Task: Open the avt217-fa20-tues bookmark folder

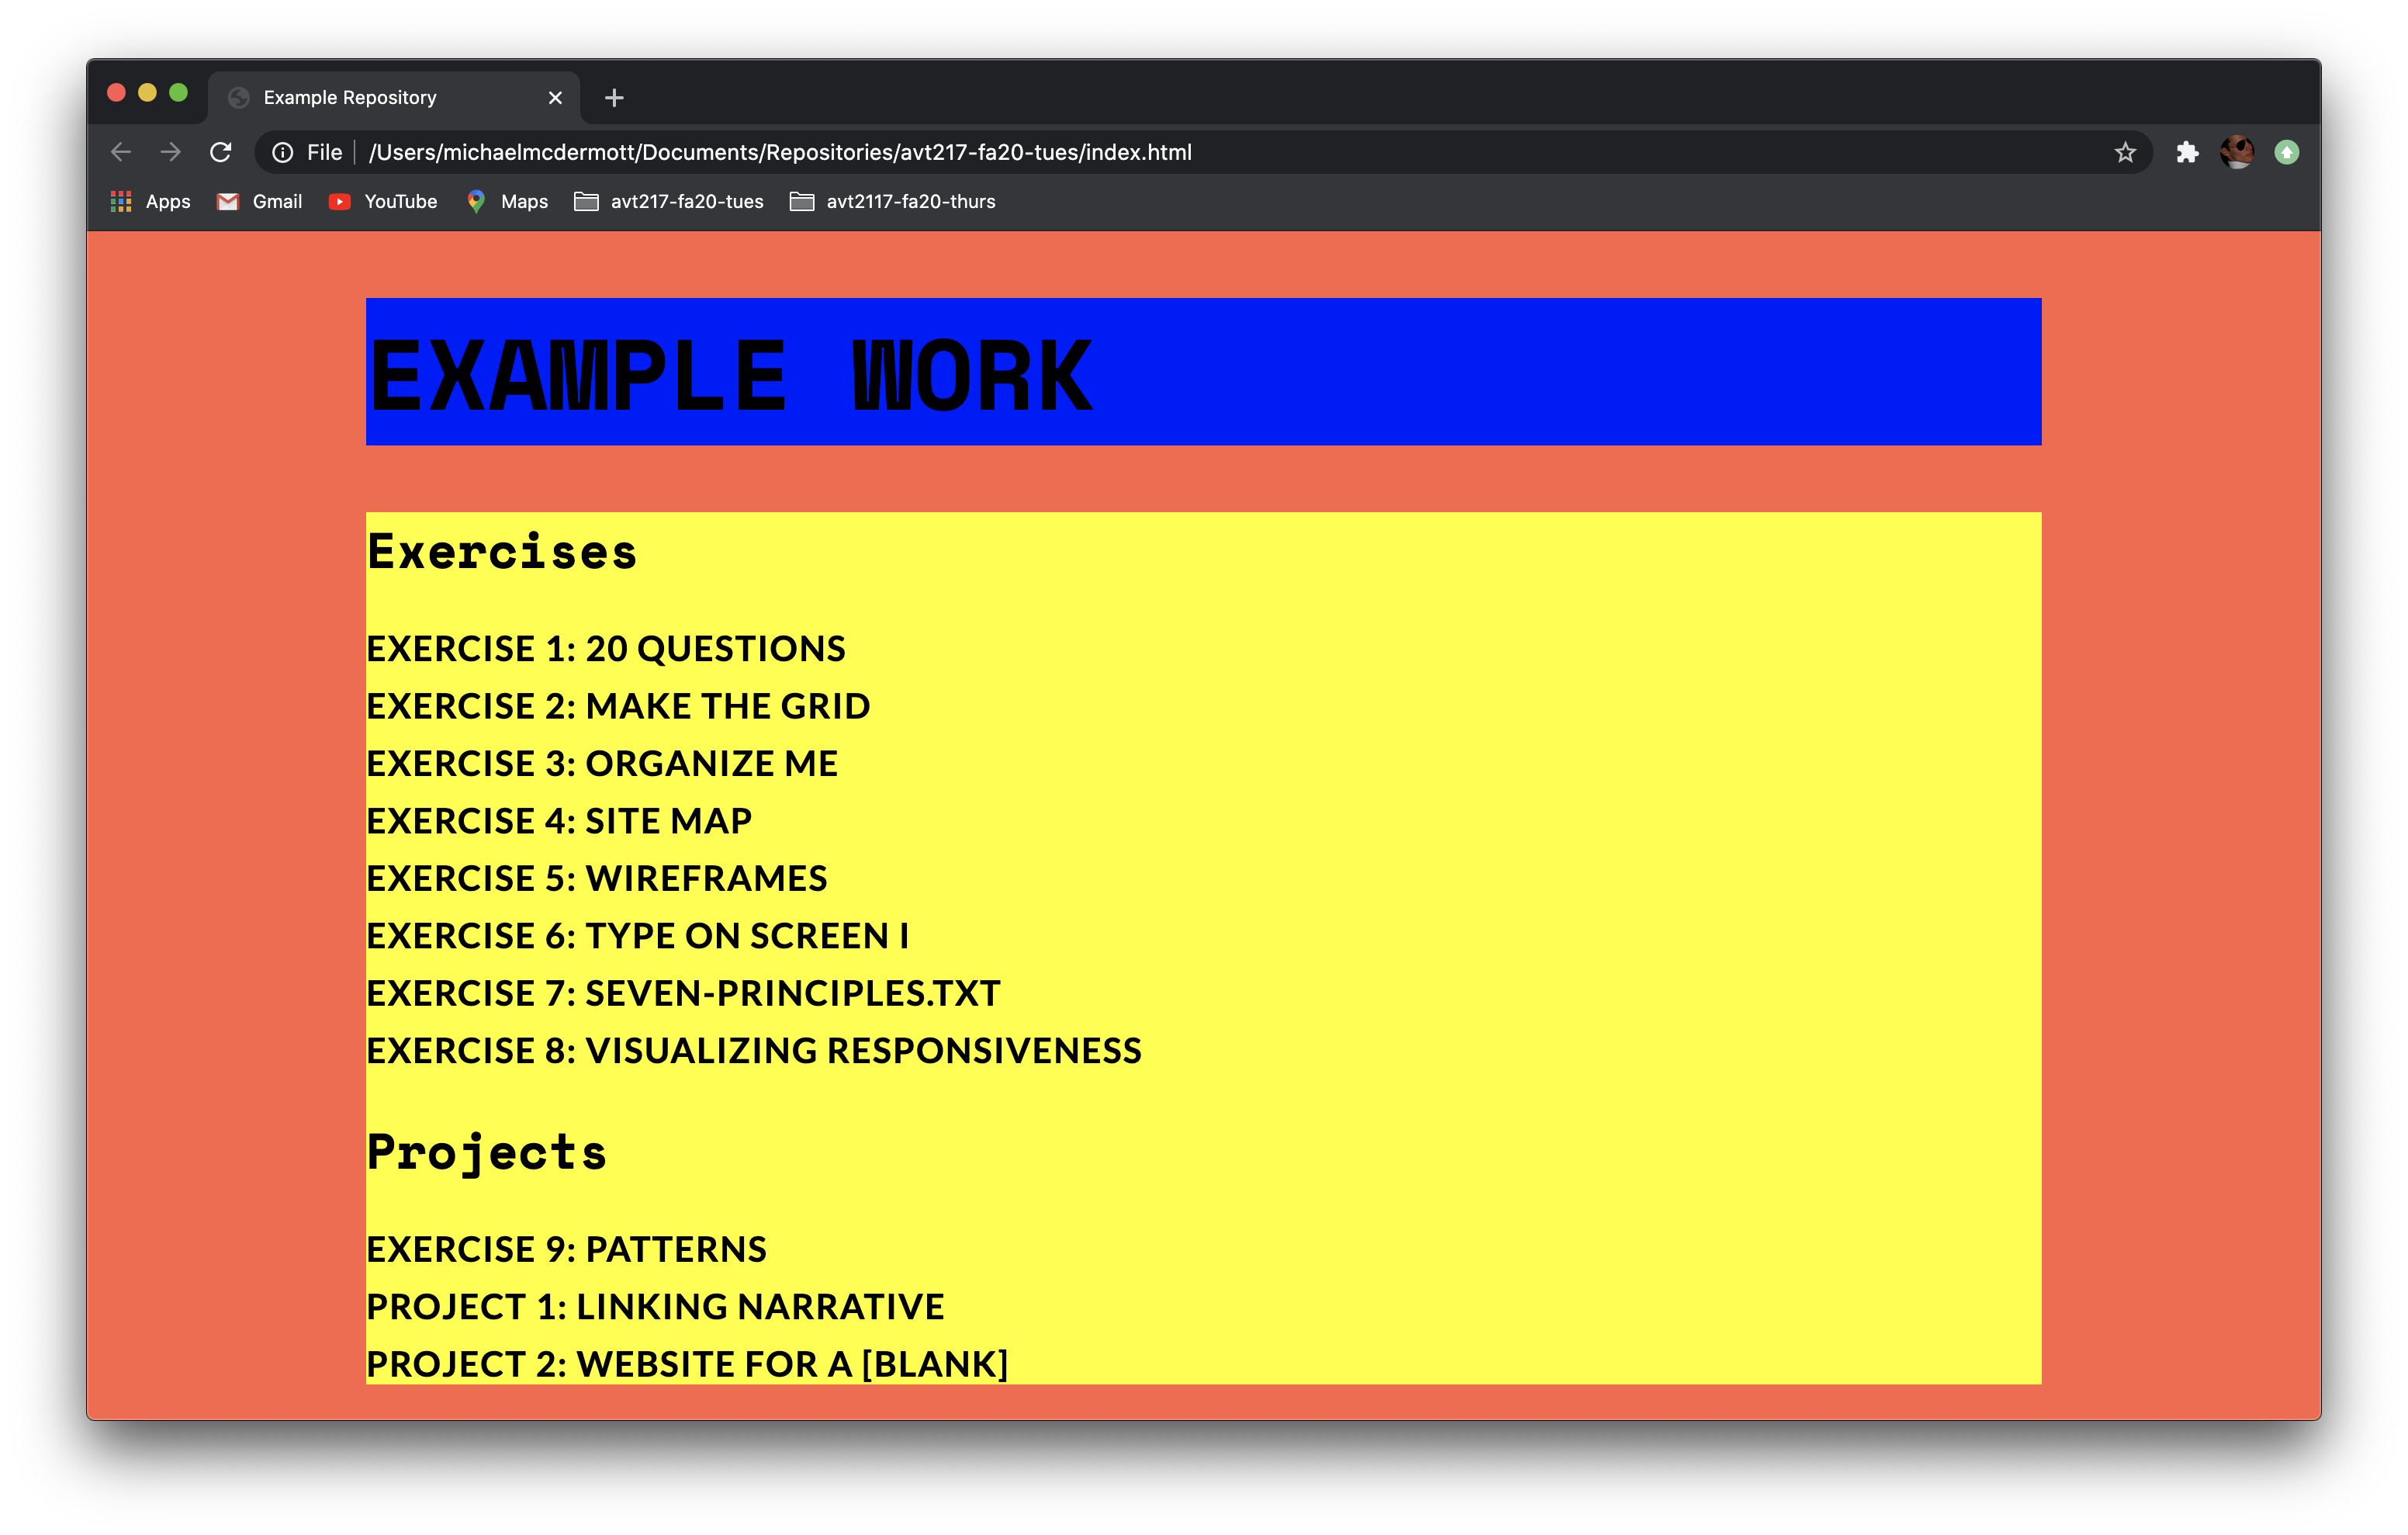Action: [669, 201]
